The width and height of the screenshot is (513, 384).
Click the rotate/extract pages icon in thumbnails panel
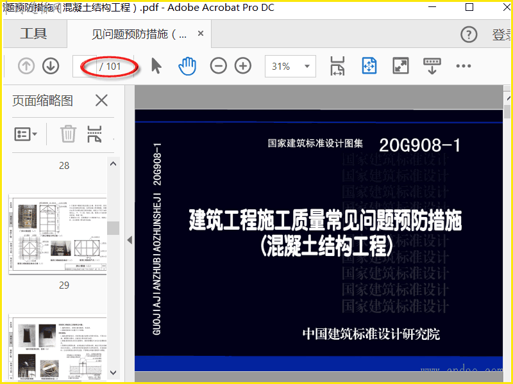(x=94, y=134)
